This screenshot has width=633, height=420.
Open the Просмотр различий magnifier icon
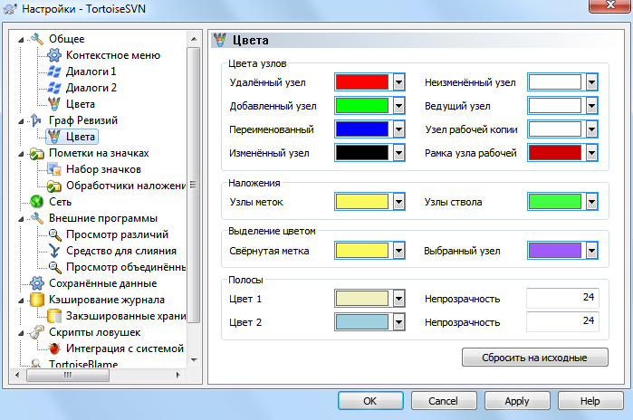pos(54,234)
